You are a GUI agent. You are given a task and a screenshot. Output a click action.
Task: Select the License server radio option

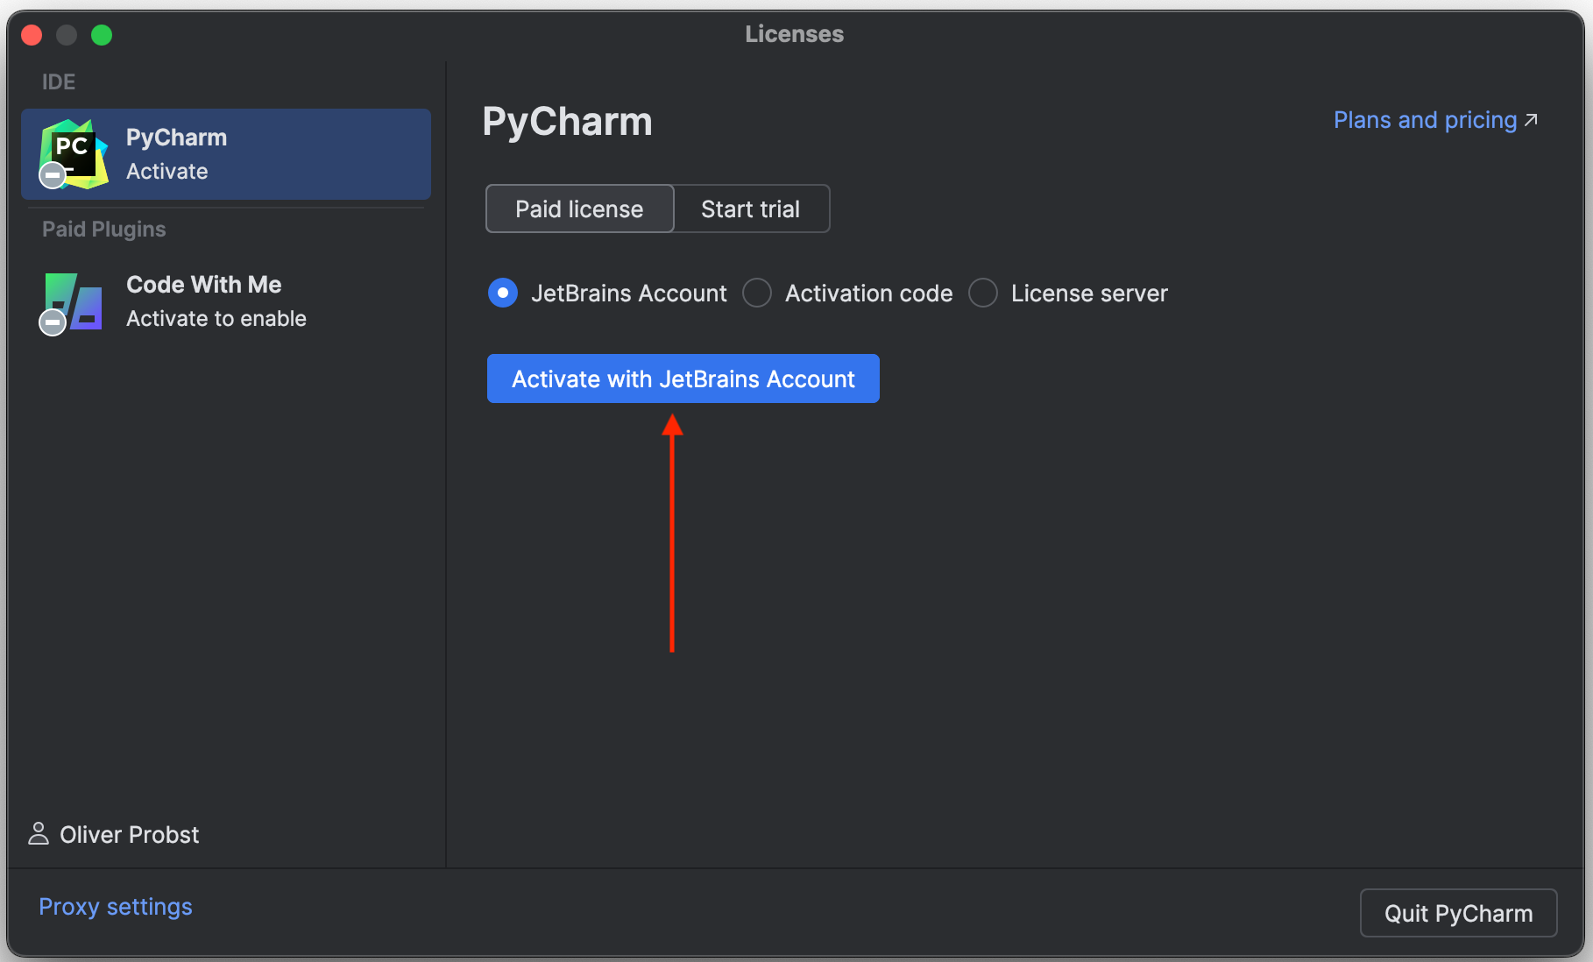(x=983, y=293)
